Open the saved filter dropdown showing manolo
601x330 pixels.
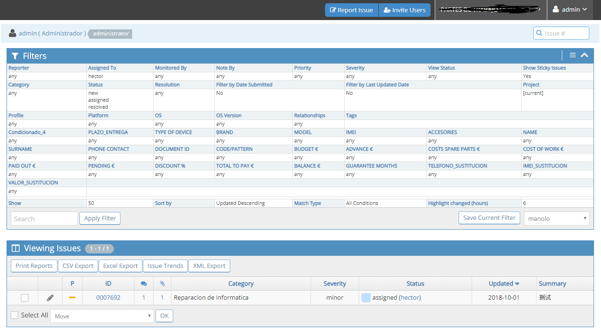557,218
